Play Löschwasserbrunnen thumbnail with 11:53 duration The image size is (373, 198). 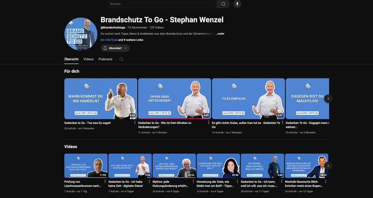pos(86,166)
